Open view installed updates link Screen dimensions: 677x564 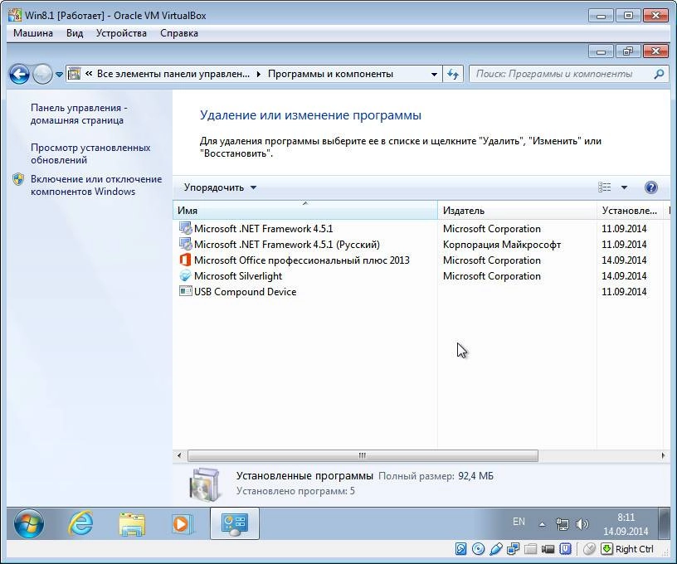point(90,153)
